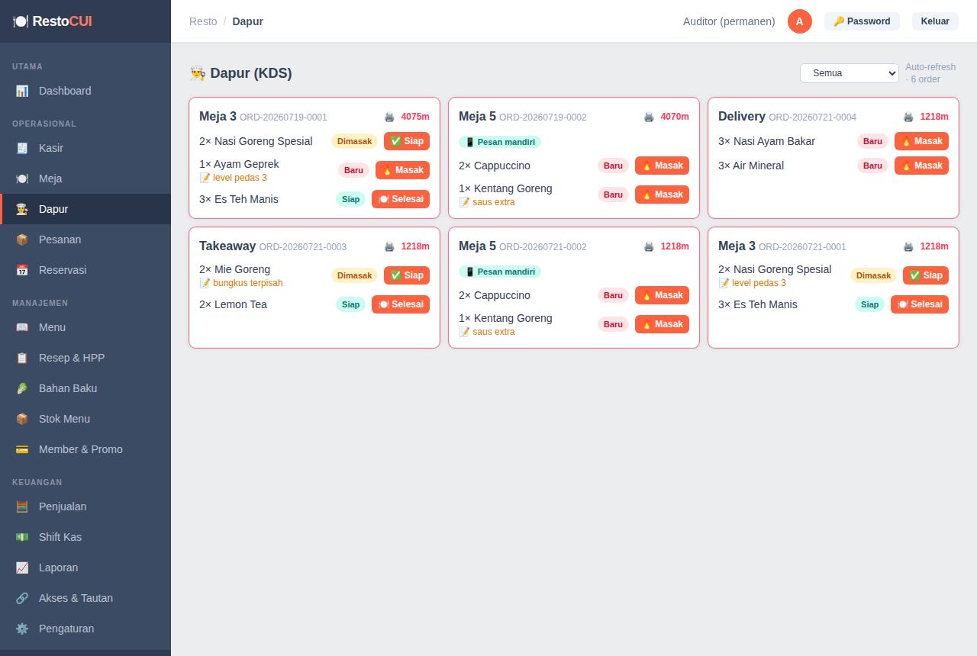Screen dimensions: 977x656
Task: Click the 'Auditor (permanen)' user label
Action: pos(729,21)
